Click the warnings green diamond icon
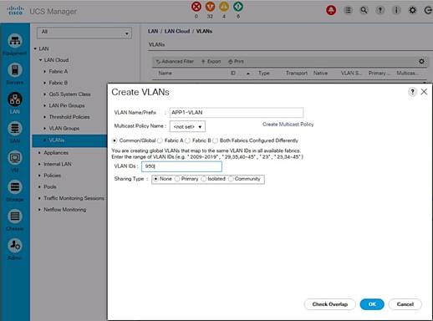The image size is (433, 321). 238,7
